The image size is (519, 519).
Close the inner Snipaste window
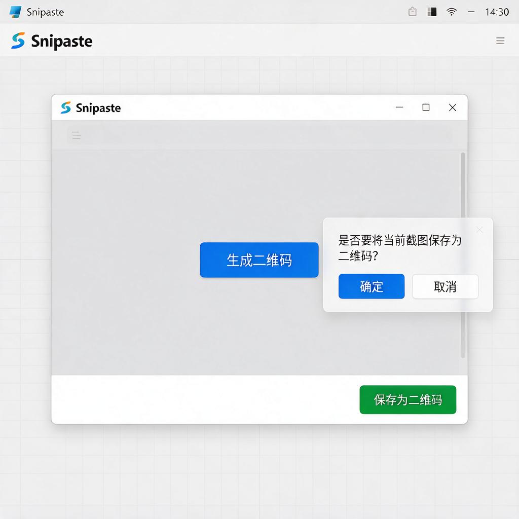453,107
